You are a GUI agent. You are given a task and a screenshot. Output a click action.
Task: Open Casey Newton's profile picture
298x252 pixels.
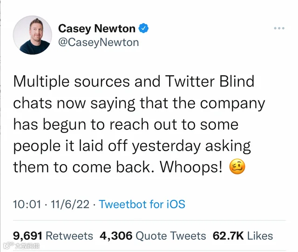pyautogui.click(x=33, y=35)
